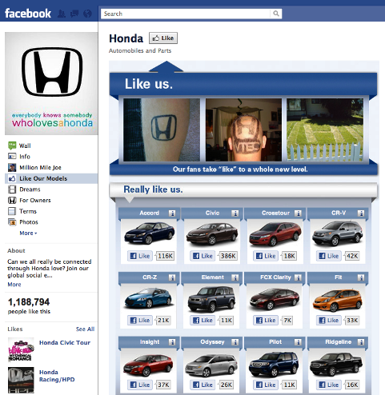Like the Civic model
385x395 pixels.
click(x=203, y=256)
